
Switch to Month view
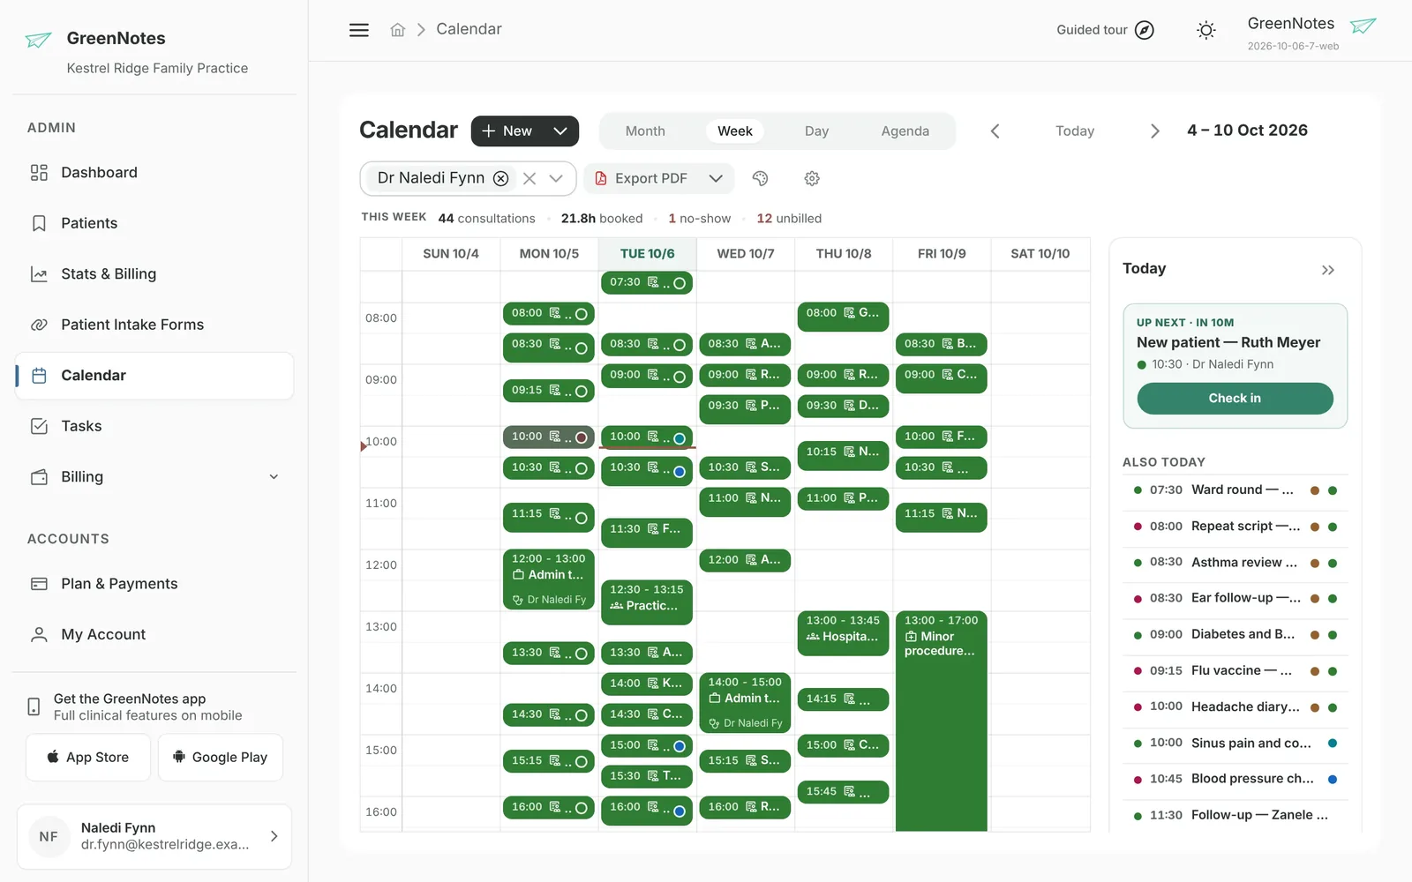click(x=645, y=131)
